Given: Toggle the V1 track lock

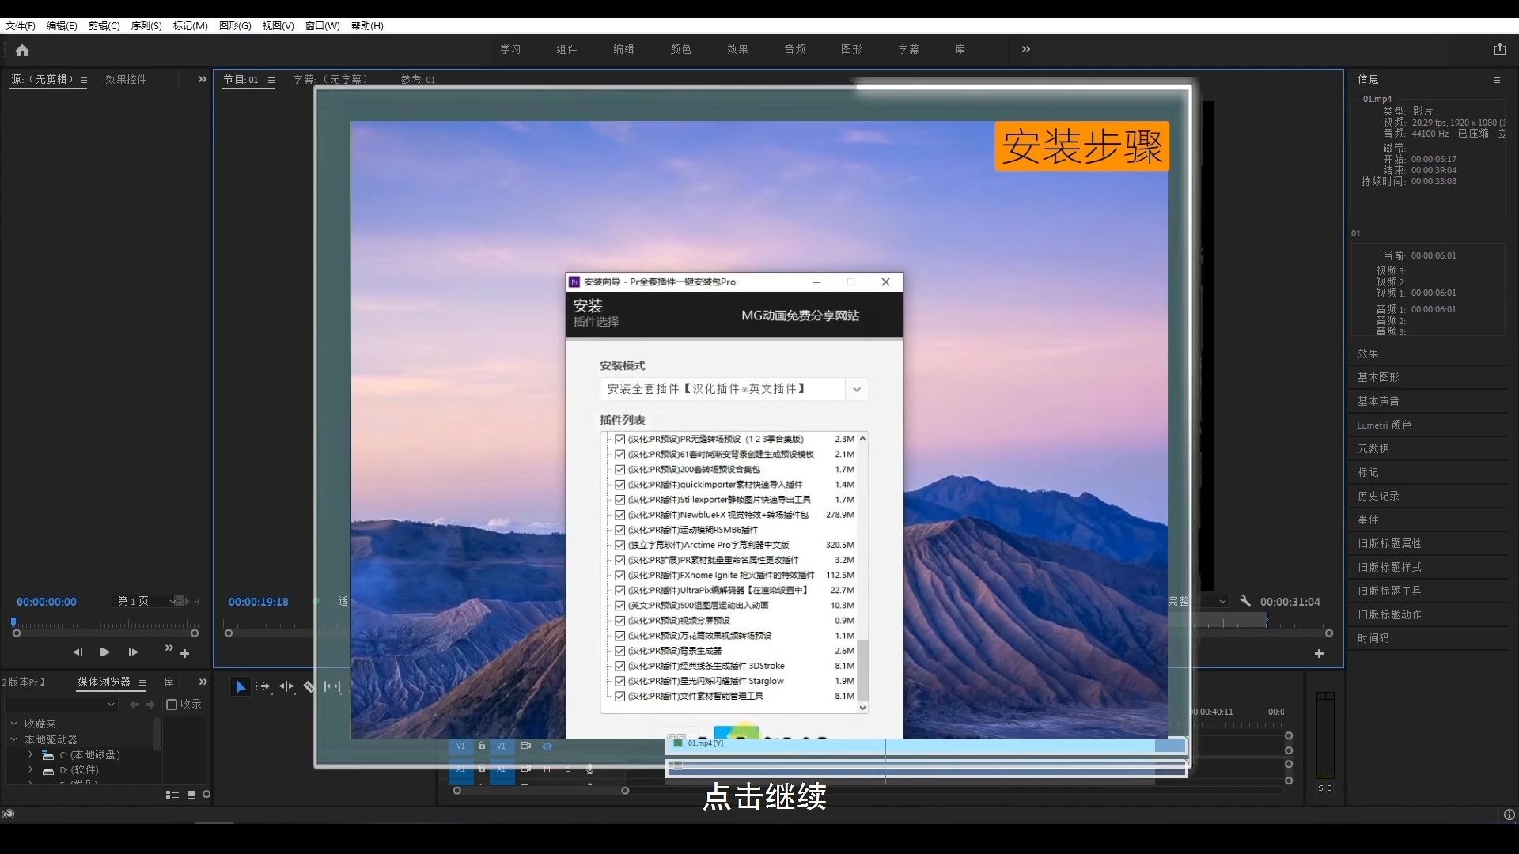Looking at the screenshot, I should [x=481, y=746].
